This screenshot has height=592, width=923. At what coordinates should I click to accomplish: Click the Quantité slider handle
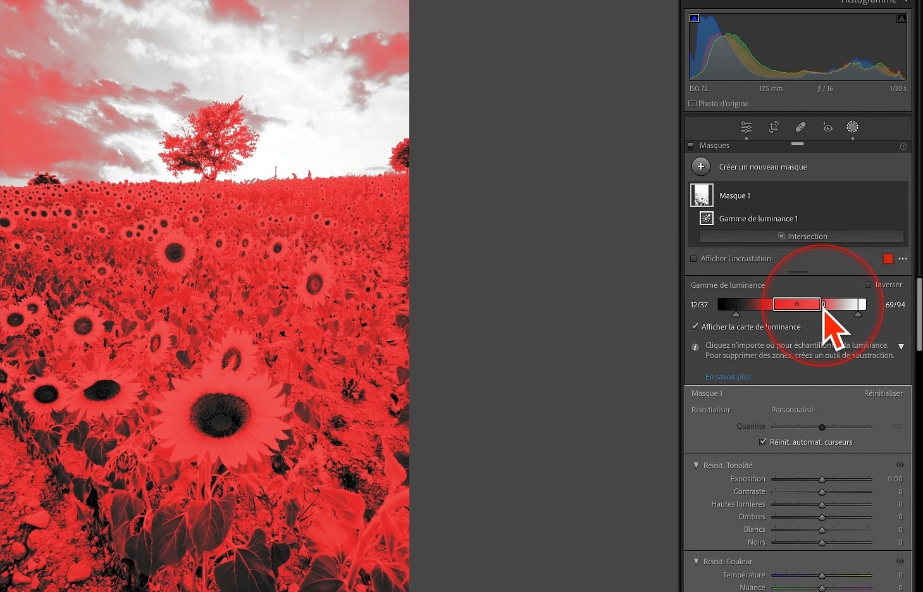822,427
